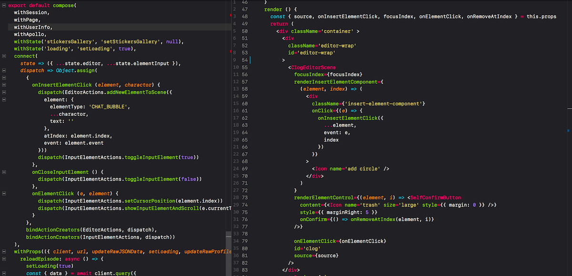Image resolution: width=572 pixels, height=276 pixels.
Task: Click 'focusIndex={focusIndex}' prop
Action: coord(328,74)
